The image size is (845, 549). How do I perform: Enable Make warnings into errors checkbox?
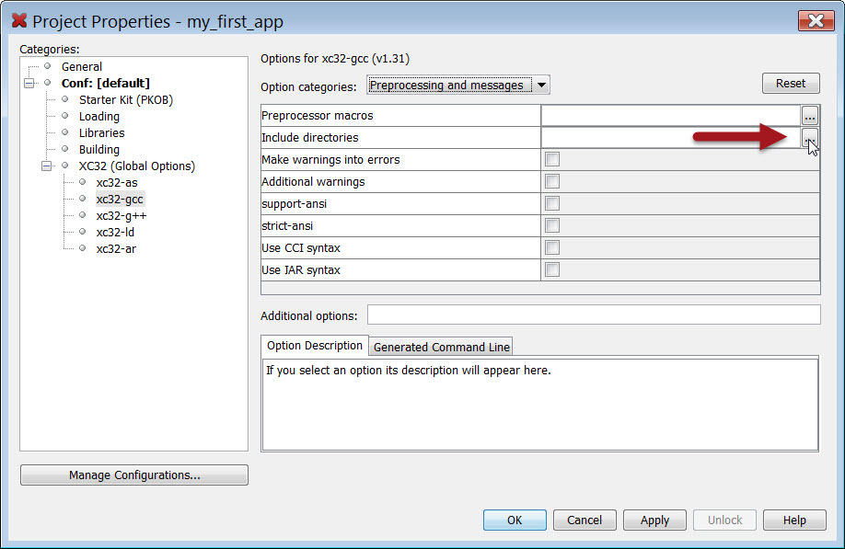coord(552,160)
